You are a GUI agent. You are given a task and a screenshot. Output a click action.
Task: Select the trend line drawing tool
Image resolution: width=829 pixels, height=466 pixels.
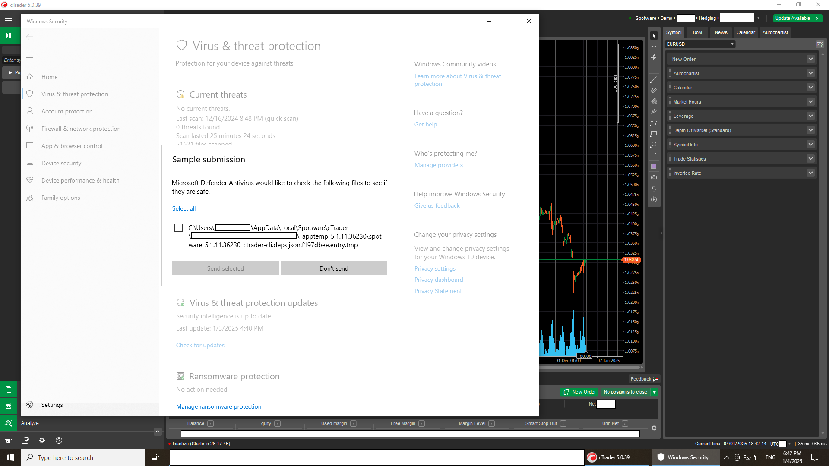pos(654,79)
